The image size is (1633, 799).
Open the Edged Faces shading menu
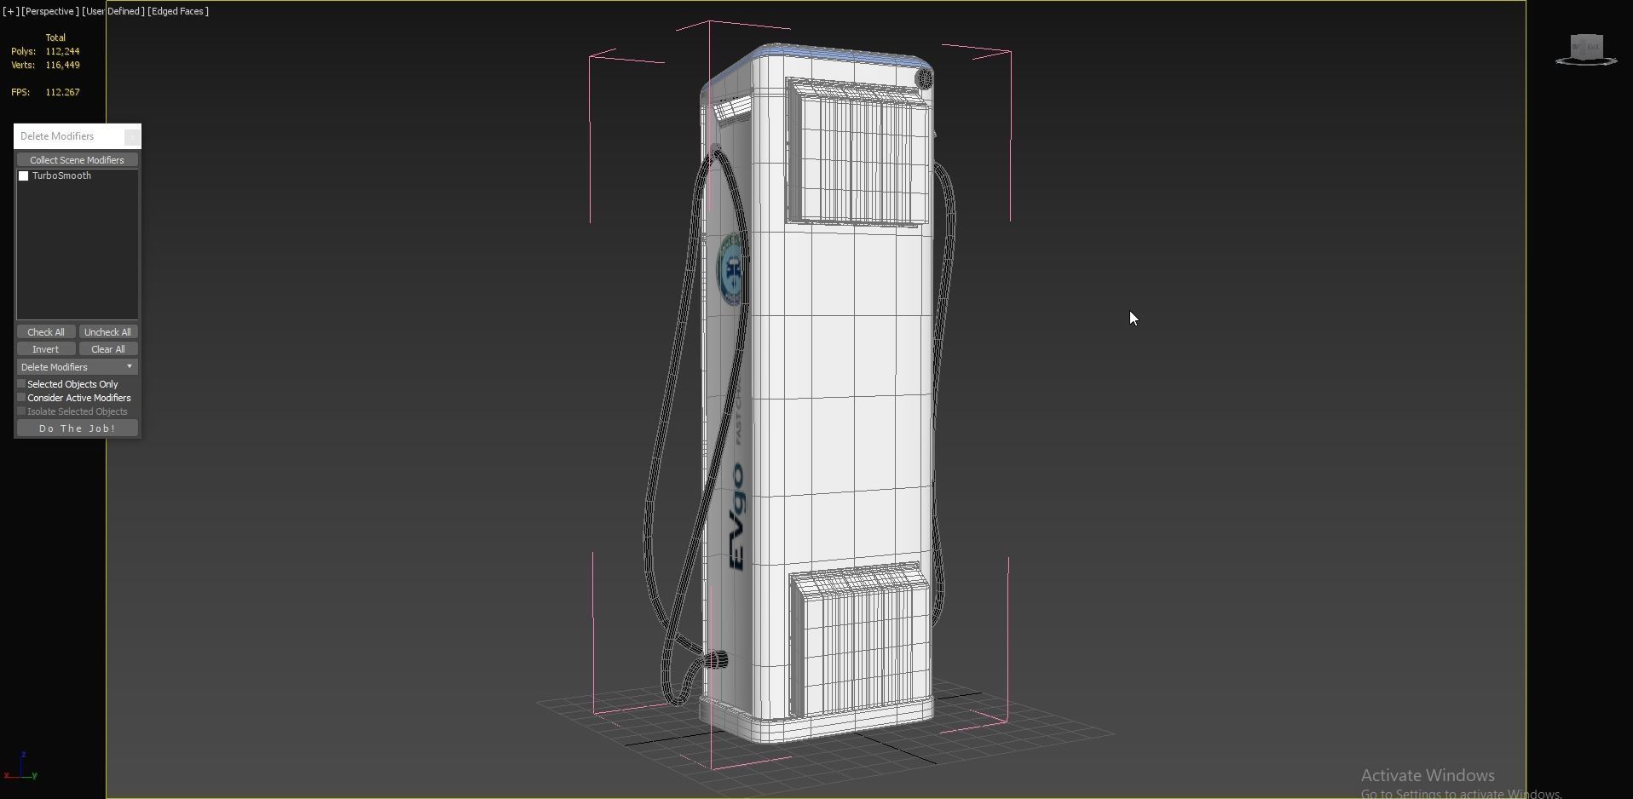(179, 11)
